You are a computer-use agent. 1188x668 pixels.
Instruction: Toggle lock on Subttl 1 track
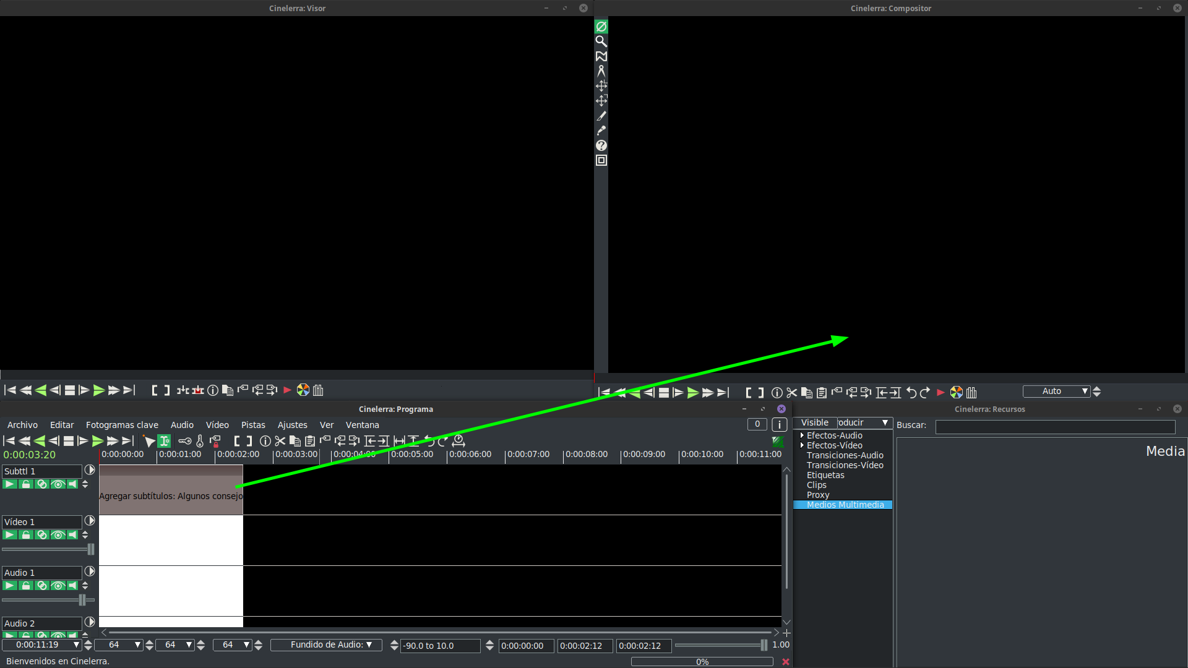pos(26,484)
